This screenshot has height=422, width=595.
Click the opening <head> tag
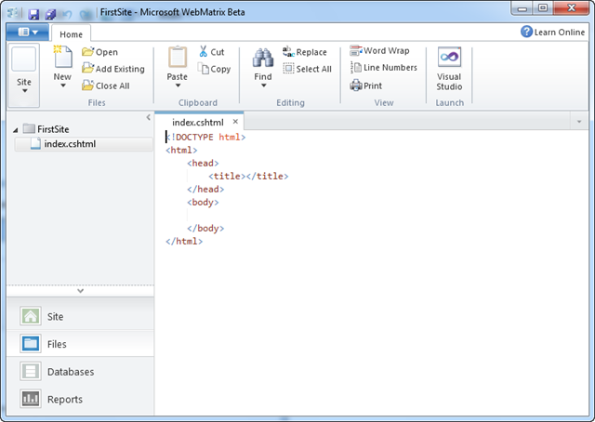pyautogui.click(x=203, y=164)
